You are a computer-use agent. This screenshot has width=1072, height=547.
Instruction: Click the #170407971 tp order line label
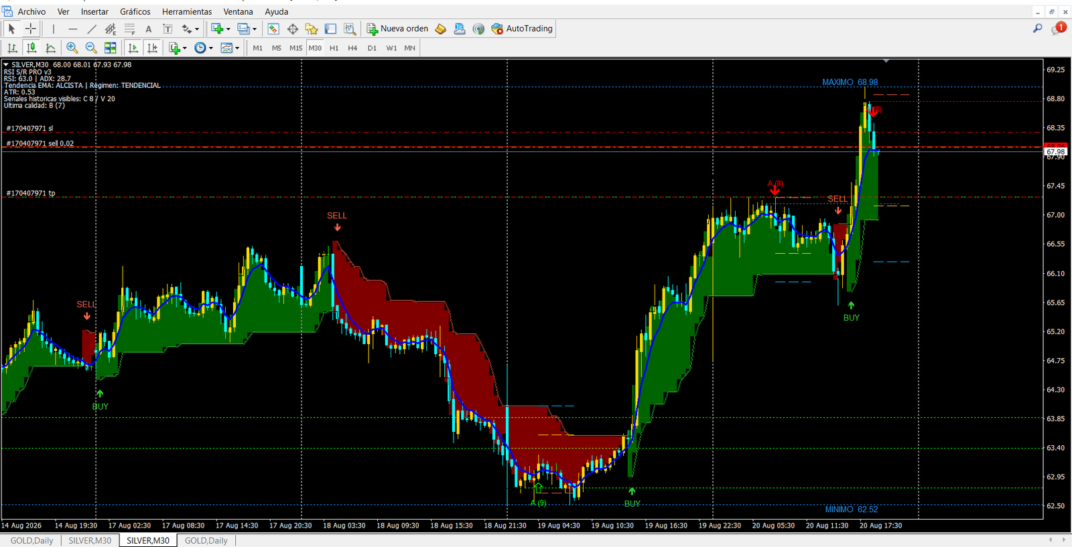pos(31,193)
